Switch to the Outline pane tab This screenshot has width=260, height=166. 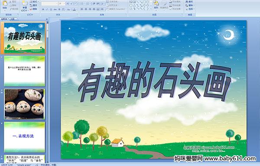click(12, 19)
